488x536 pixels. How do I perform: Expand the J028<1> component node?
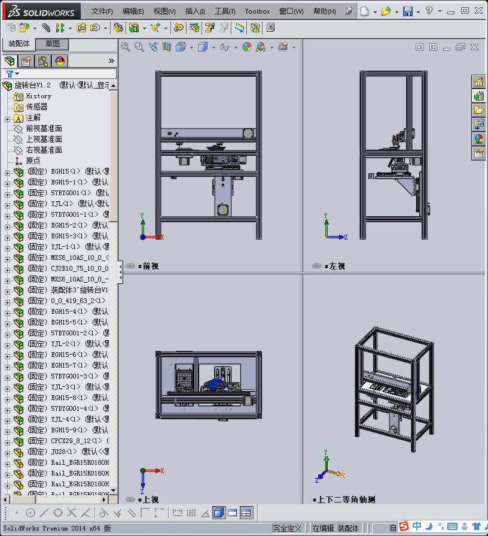pos(8,453)
